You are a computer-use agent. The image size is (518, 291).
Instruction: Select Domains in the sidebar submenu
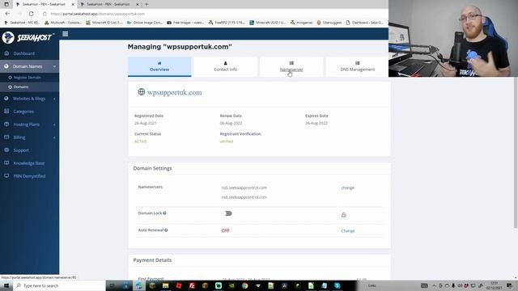pos(21,87)
